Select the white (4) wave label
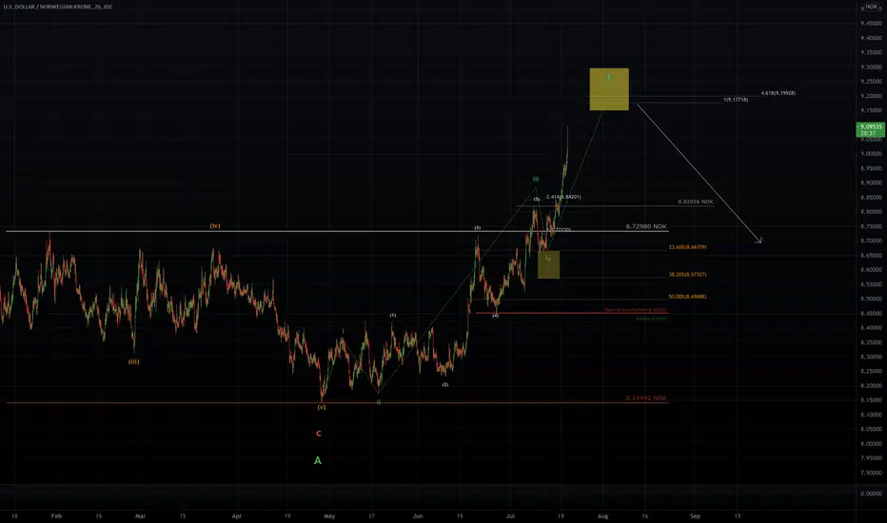887x523 pixels. tap(495, 316)
